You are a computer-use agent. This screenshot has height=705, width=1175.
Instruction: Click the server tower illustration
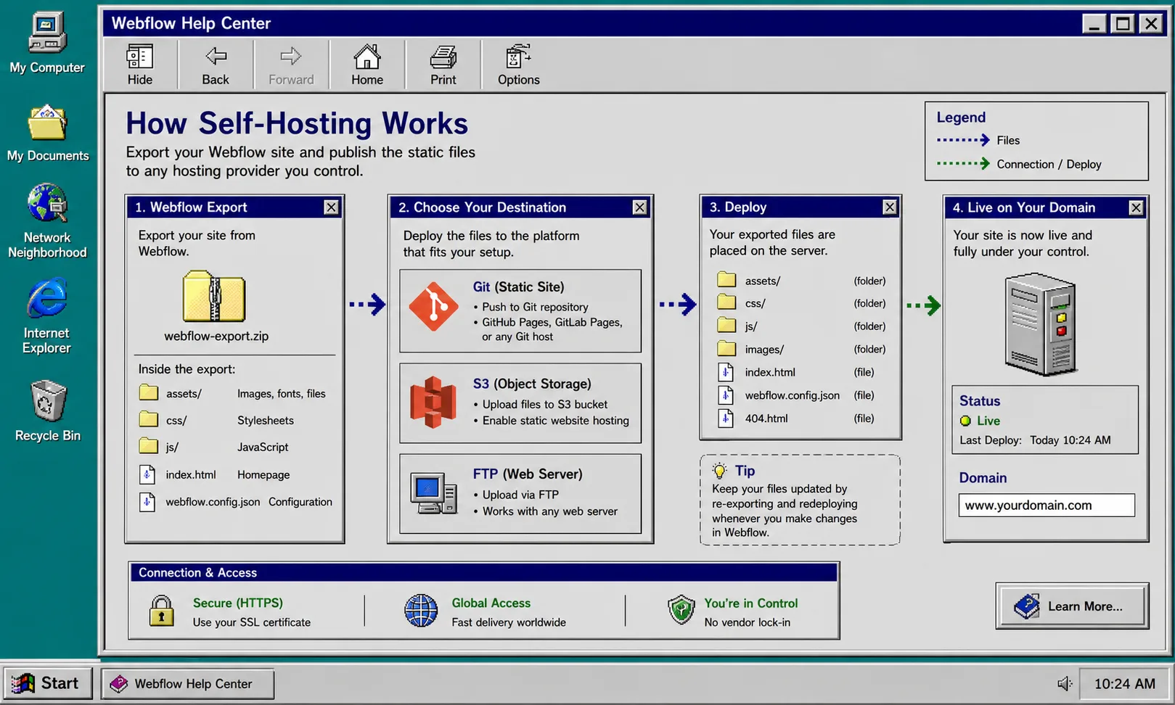[x=1040, y=324]
